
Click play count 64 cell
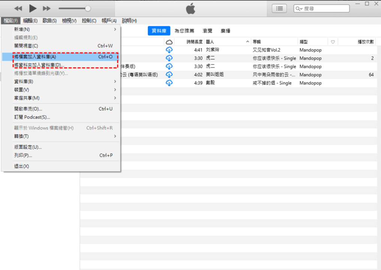[371, 75]
